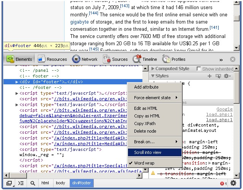Enable the Show inherited checkbox
This screenshot has height=190, width=243.
[x=199, y=69]
